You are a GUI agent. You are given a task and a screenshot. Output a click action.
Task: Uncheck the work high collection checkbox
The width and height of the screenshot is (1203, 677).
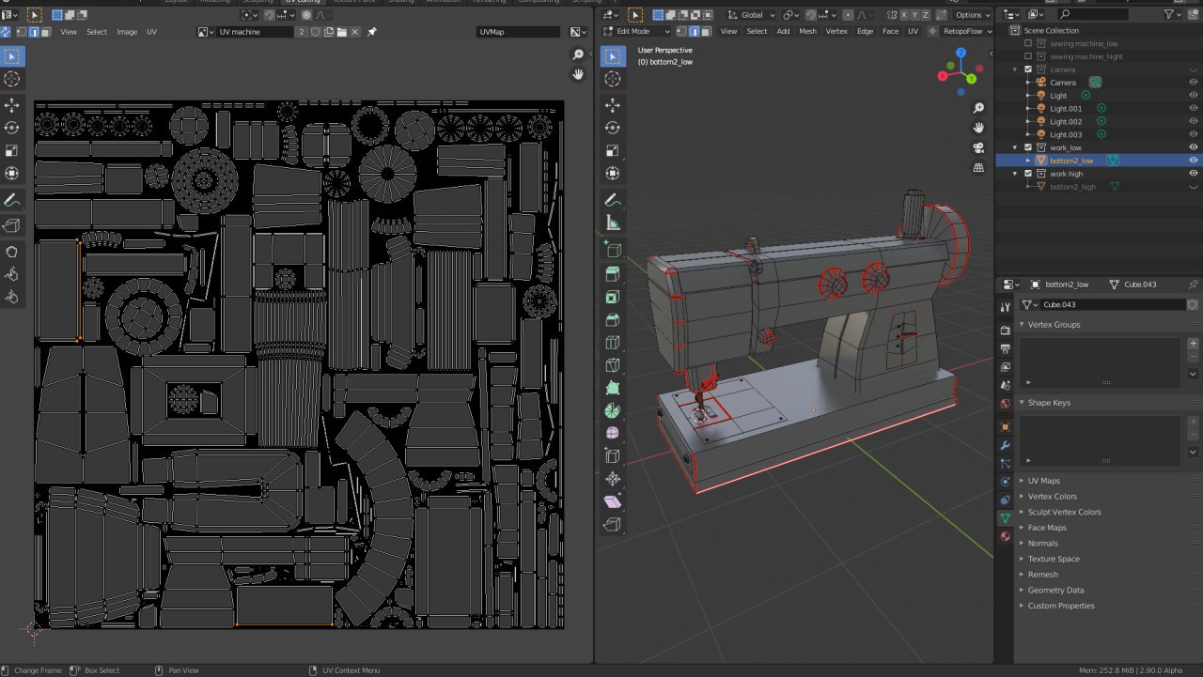[1028, 174]
